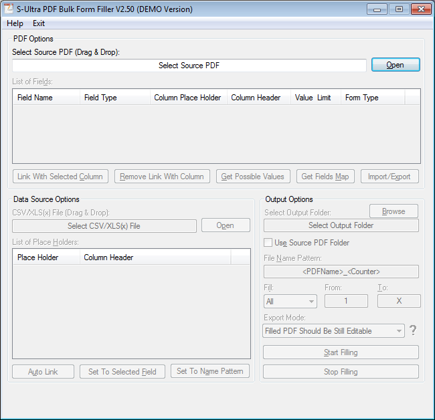Click Browse for output folder
435x420 pixels.
[394, 211]
